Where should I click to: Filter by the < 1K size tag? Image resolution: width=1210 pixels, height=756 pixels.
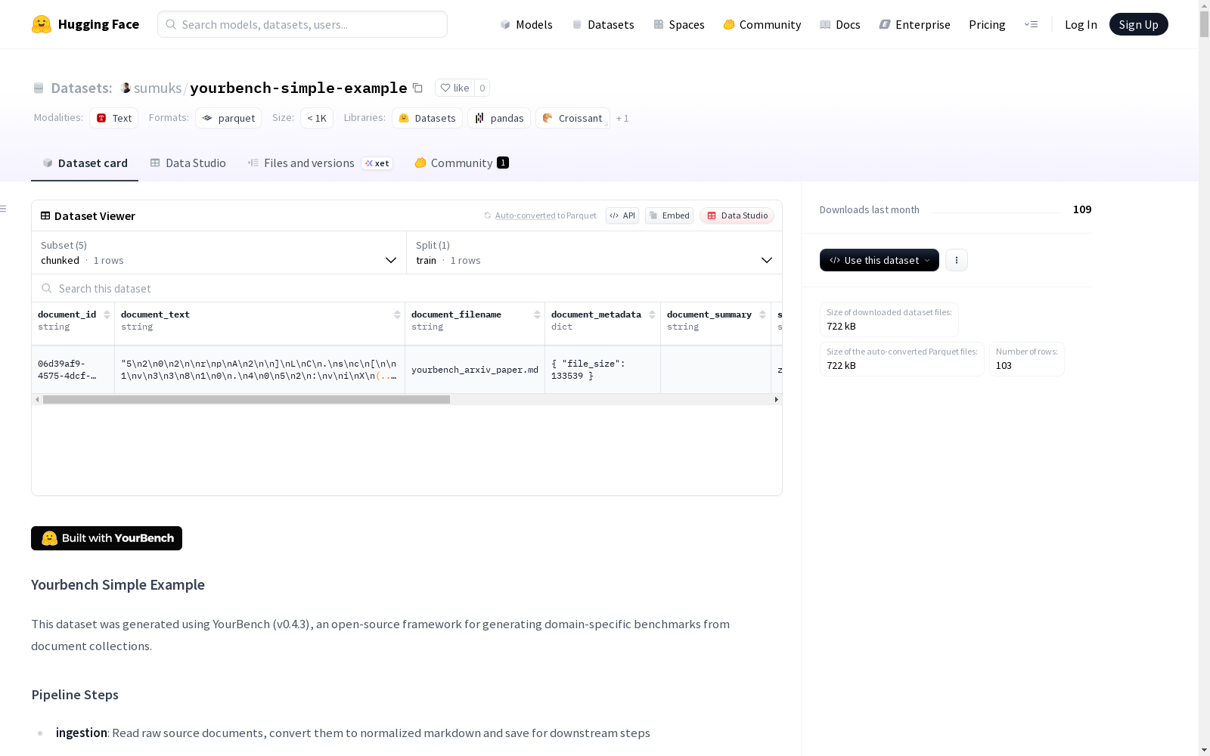click(x=317, y=118)
